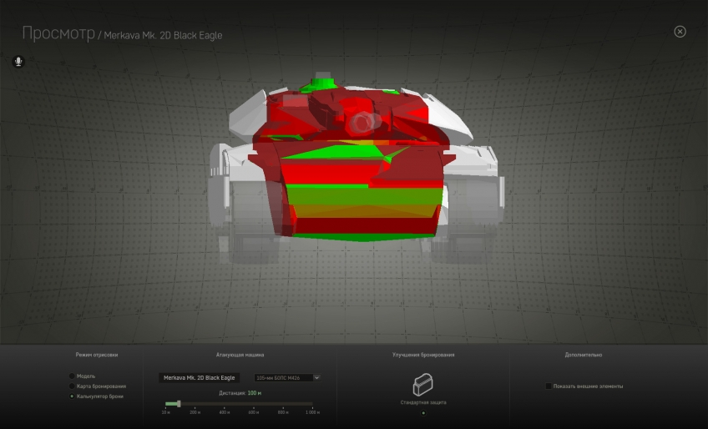This screenshot has width=708, height=429.
Task: Select the radio dot under Стандартная защита
Action: click(x=423, y=413)
